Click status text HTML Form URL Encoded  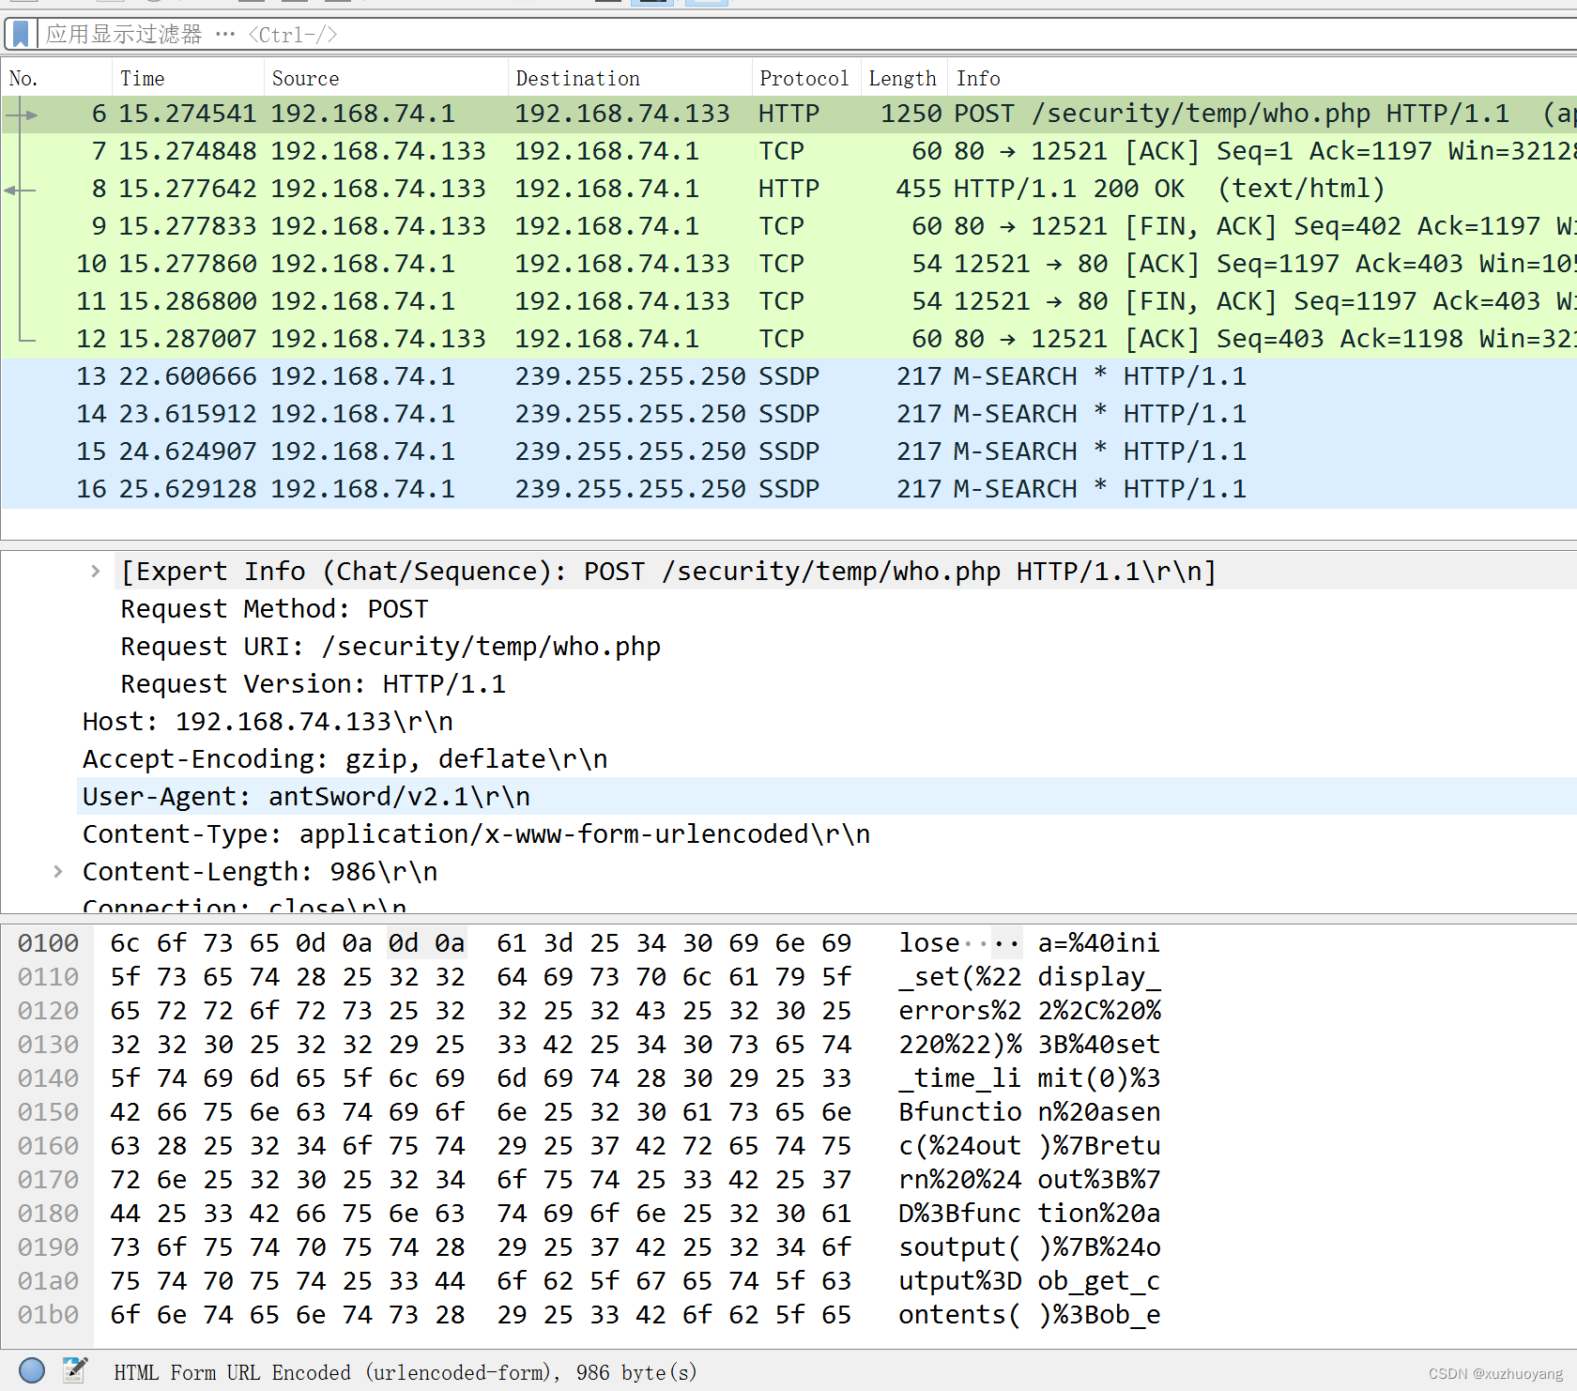406,1372
